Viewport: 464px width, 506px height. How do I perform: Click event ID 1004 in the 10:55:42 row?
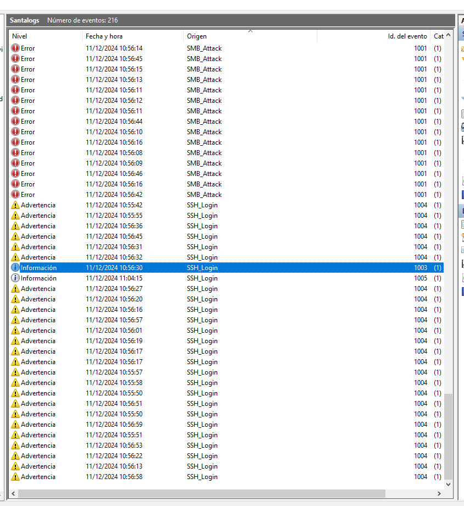pyautogui.click(x=421, y=205)
